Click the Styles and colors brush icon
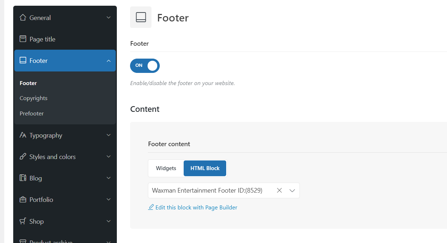Screen dimensions: 447x243 pyautogui.click(x=23, y=157)
